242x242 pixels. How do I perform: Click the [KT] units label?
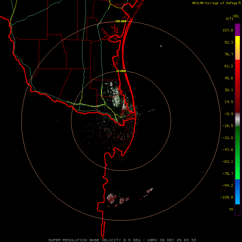230,19
